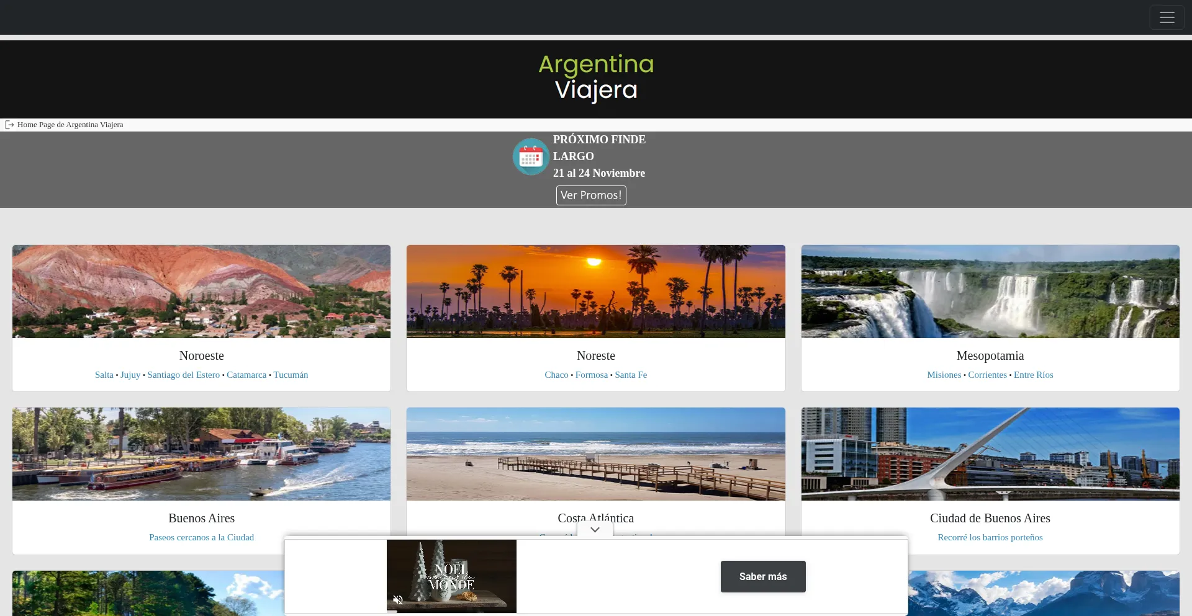Collapse the bottom ad banner chevron

click(x=595, y=530)
